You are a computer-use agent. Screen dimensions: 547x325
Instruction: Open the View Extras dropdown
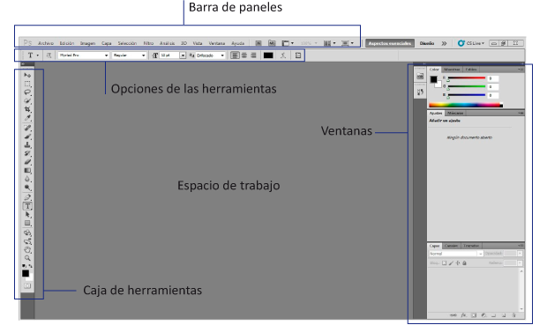(288, 43)
